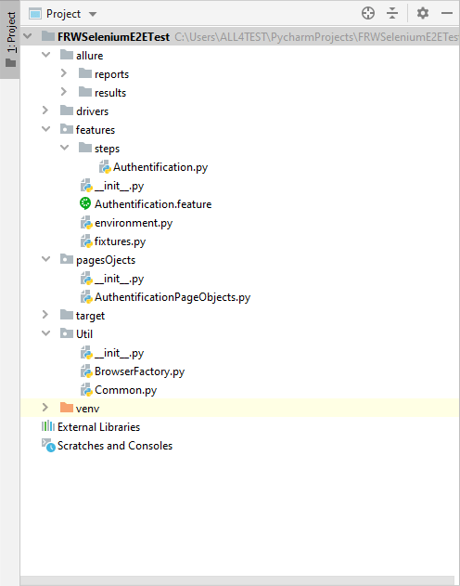Select the FRWSeleniumE2ETest root name
Screen dimensions: 460x586
(113, 36)
